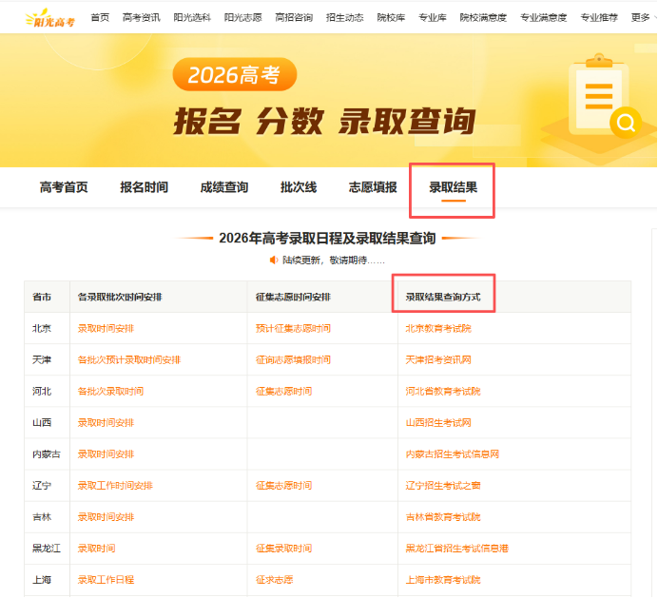Click the 阳光高考 site logo

(50, 18)
